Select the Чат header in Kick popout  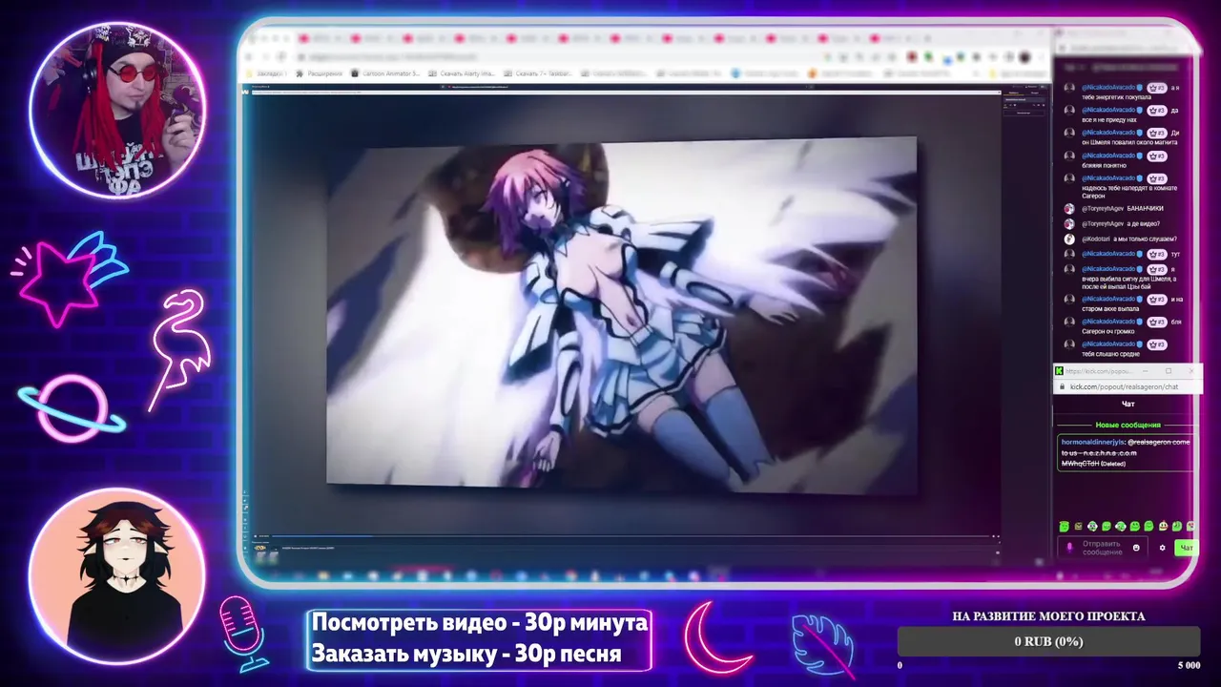pos(1128,404)
